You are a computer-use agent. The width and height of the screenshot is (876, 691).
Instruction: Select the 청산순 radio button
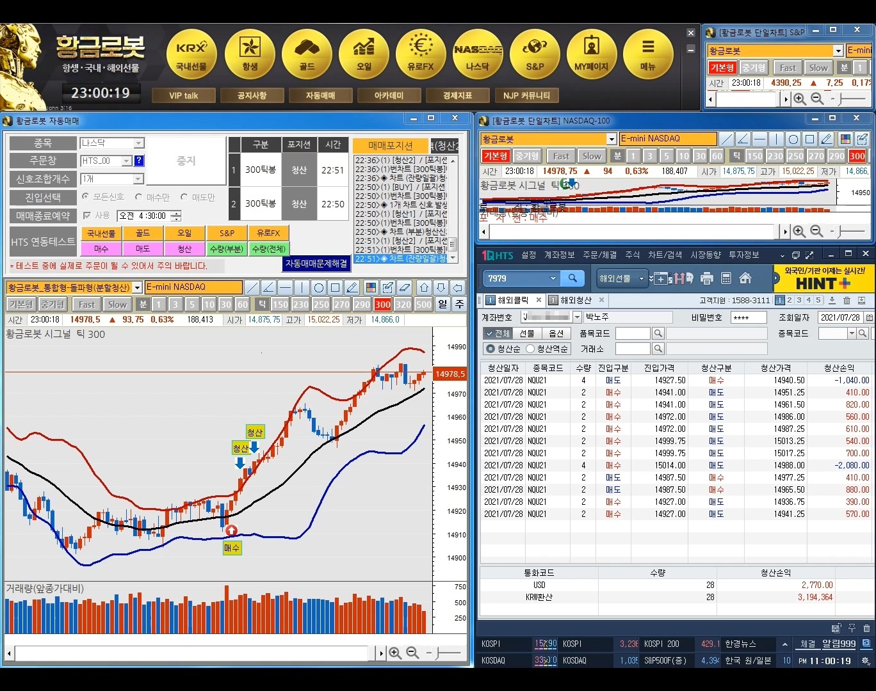coord(491,349)
